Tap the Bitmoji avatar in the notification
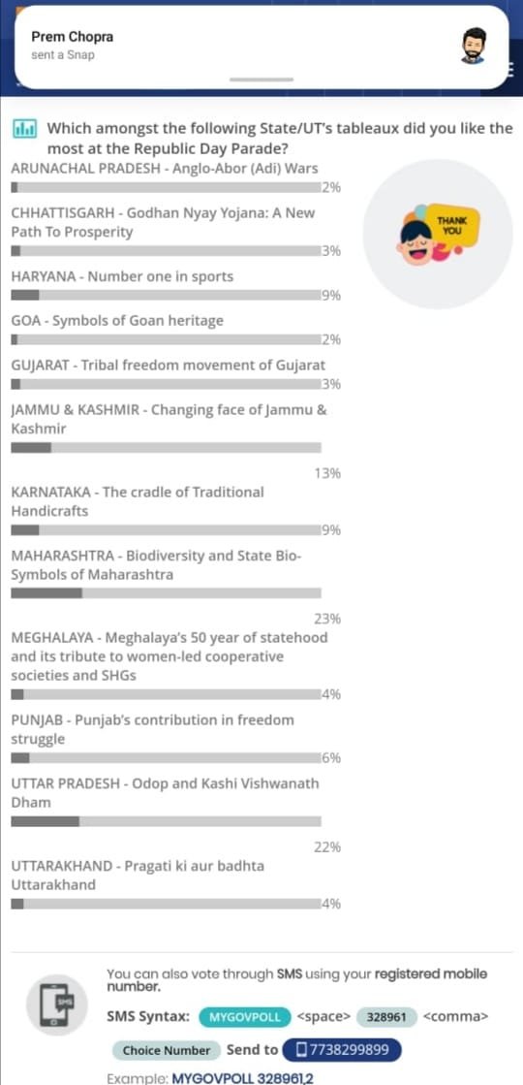 (473, 47)
